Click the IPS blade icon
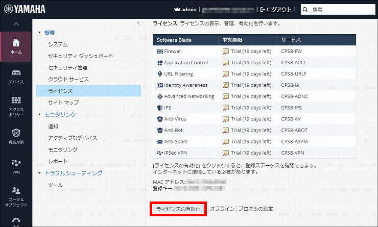Viewport: 378px width, 227px height. pyautogui.click(x=160, y=108)
